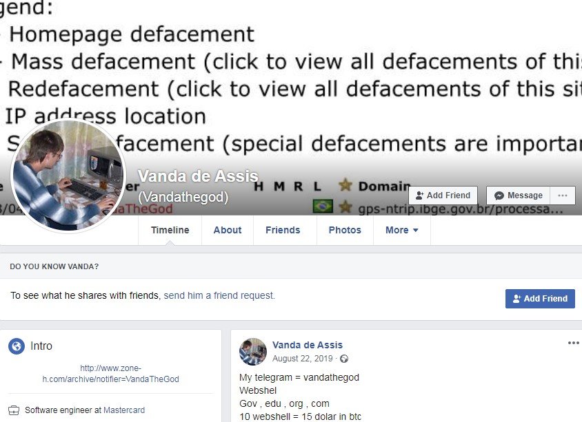
Task: Open the August 22, 2019 post timestamp
Action: (x=303, y=359)
